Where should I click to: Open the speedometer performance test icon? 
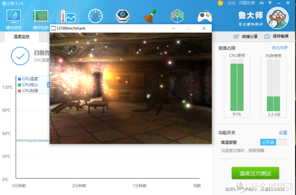[x=95, y=16]
